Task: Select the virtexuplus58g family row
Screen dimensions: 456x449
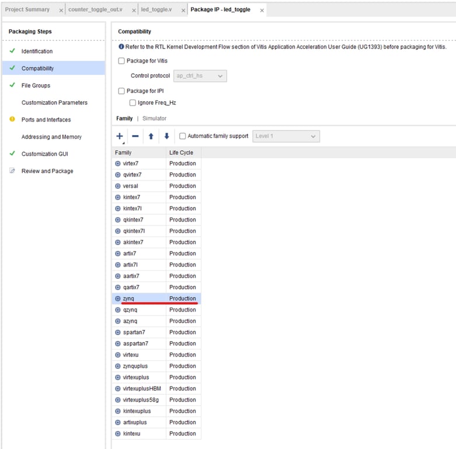Action: 156,400
